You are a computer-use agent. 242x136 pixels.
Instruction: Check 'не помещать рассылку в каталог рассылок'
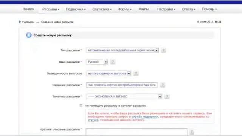pos(81,105)
